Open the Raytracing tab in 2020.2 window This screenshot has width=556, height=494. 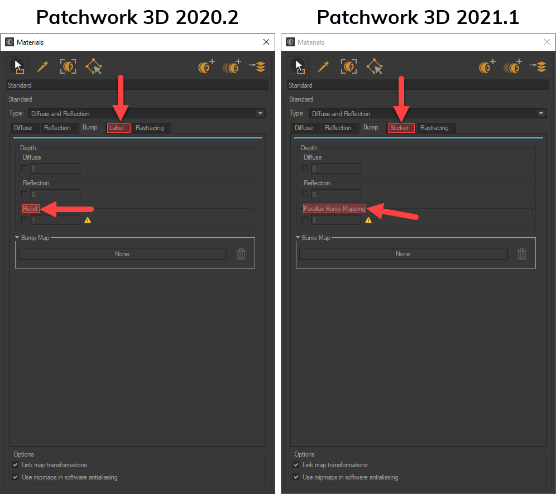pyautogui.click(x=151, y=128)
